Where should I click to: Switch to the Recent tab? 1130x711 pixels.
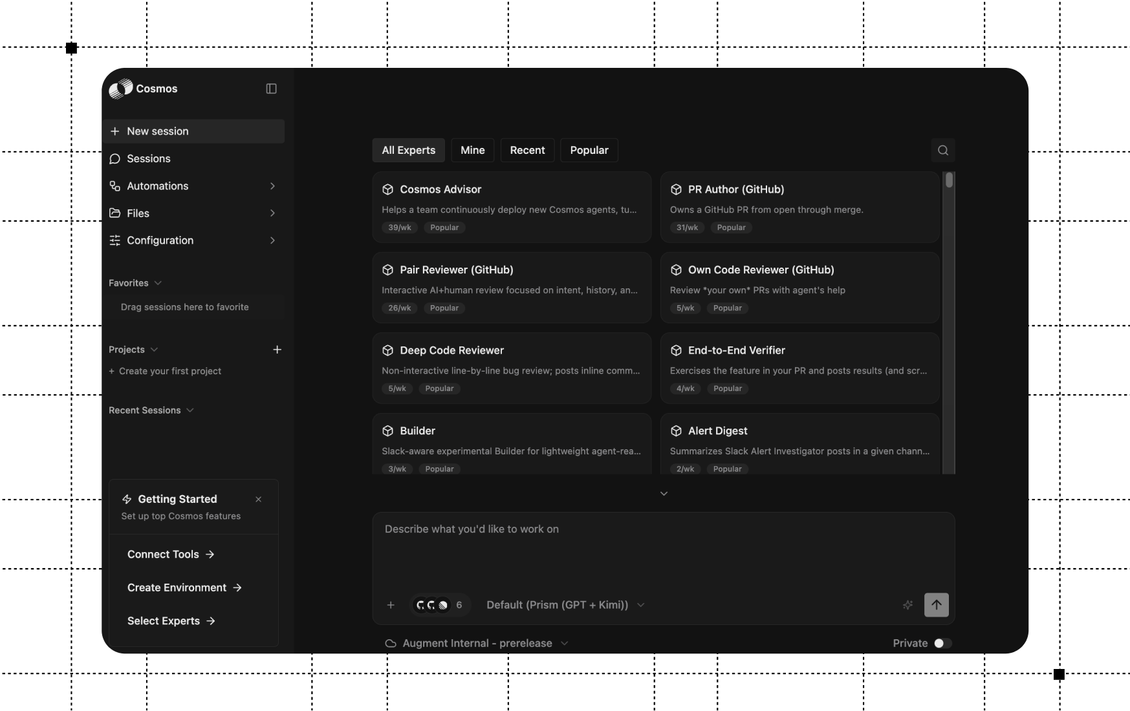coord(528,150)
